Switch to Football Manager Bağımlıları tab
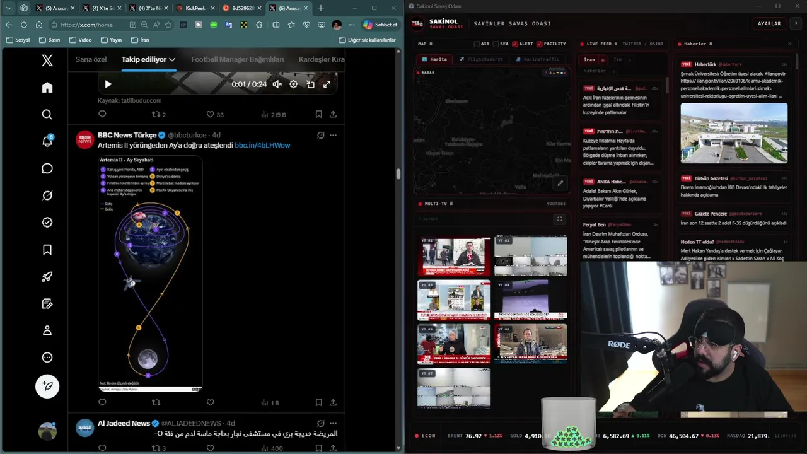807x454 pixels. [x=238, y=59]
